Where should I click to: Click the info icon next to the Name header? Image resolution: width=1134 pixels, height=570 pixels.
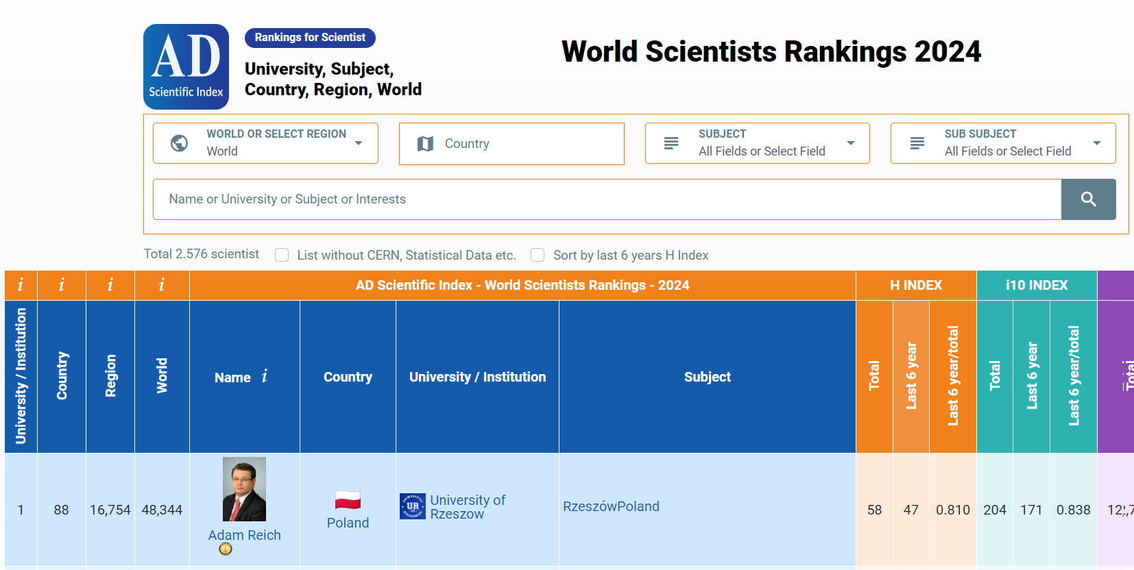pos(265,376)
